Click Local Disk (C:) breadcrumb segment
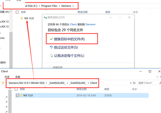The image size is (161, 113). point(31,6)
